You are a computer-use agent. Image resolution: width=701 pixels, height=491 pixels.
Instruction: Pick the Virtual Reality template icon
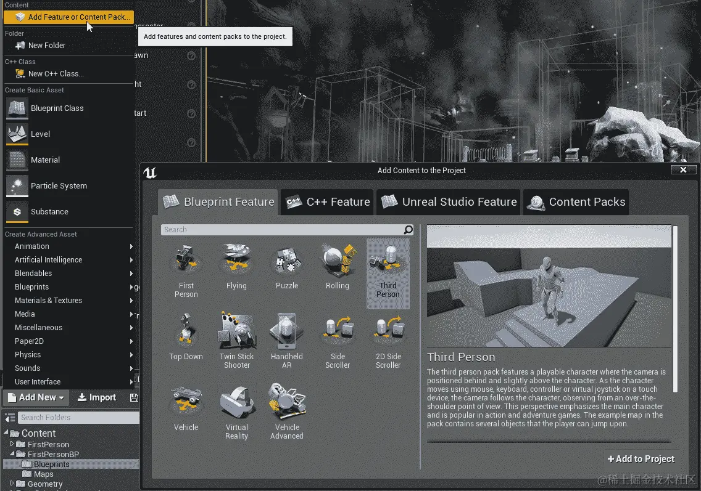236,402
